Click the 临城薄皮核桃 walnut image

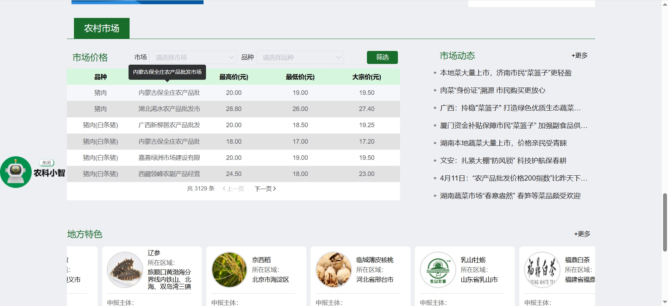333,269
